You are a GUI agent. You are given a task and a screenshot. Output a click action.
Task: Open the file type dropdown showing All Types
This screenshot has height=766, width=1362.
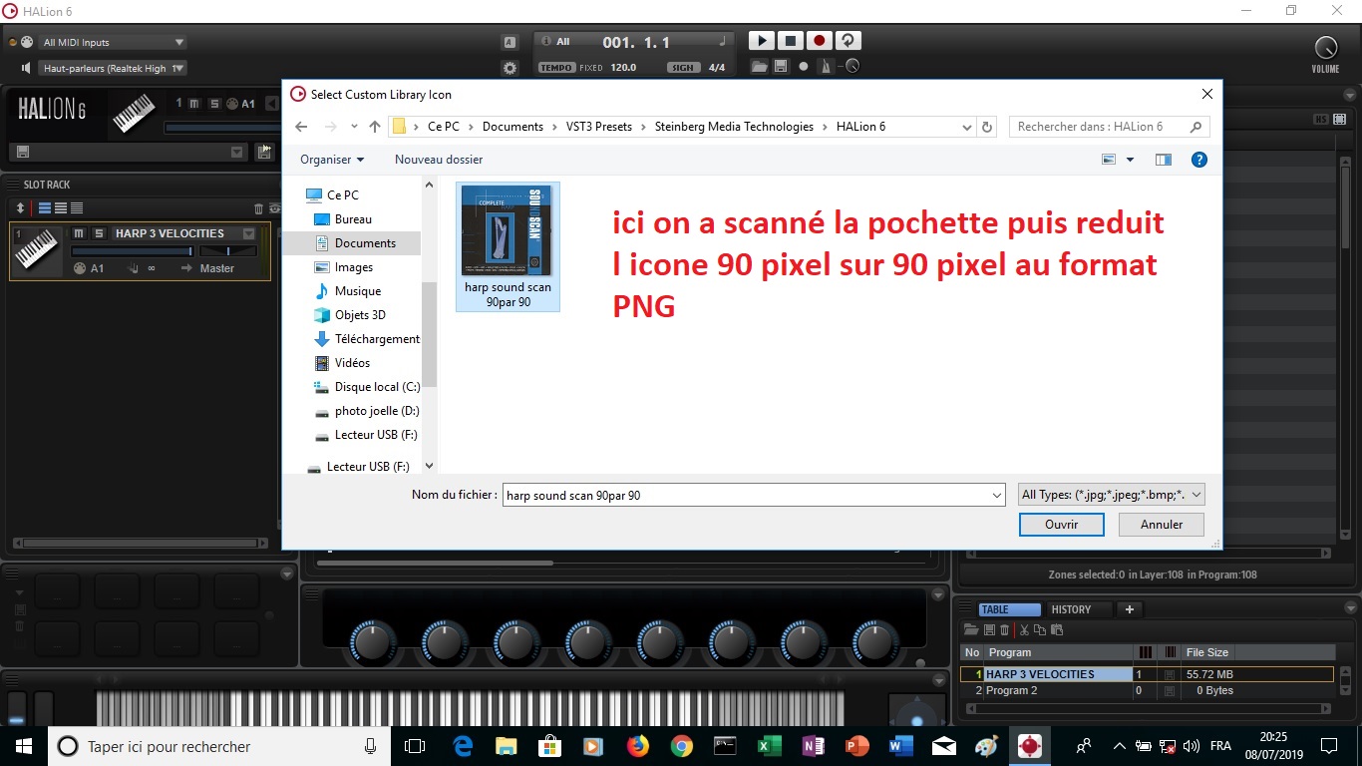click(1110, 494)
